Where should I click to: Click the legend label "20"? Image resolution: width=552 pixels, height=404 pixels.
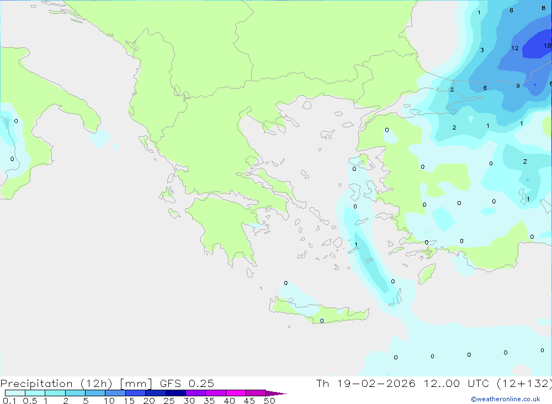tap(149, 401)
